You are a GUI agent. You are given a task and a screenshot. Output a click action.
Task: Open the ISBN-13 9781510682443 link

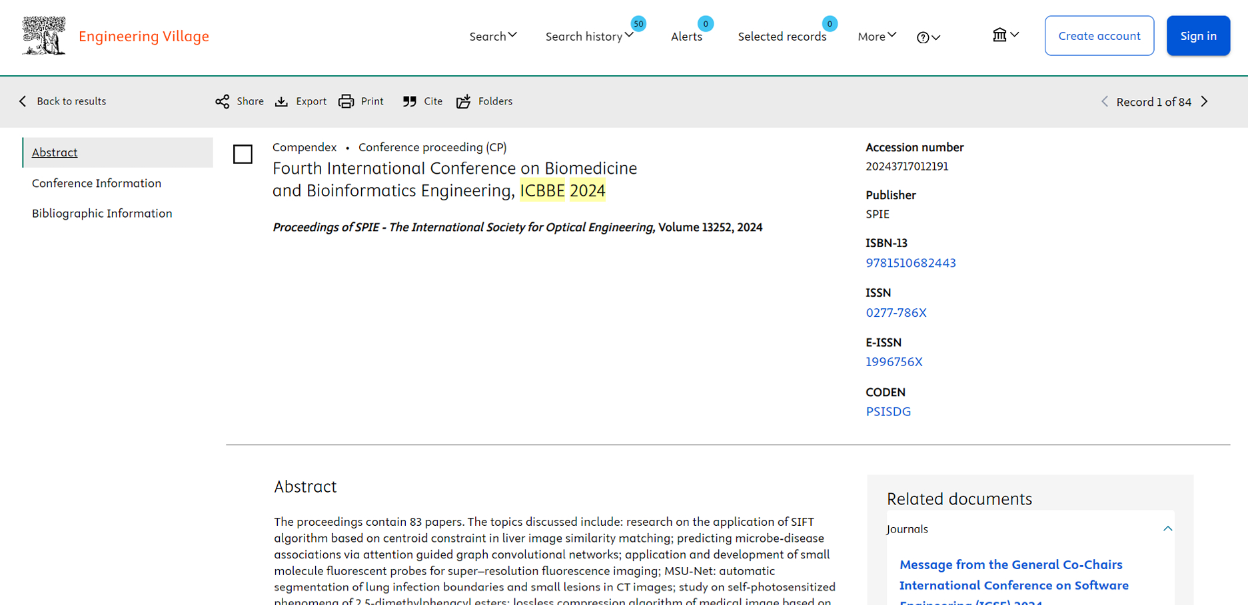coord(910,263)
